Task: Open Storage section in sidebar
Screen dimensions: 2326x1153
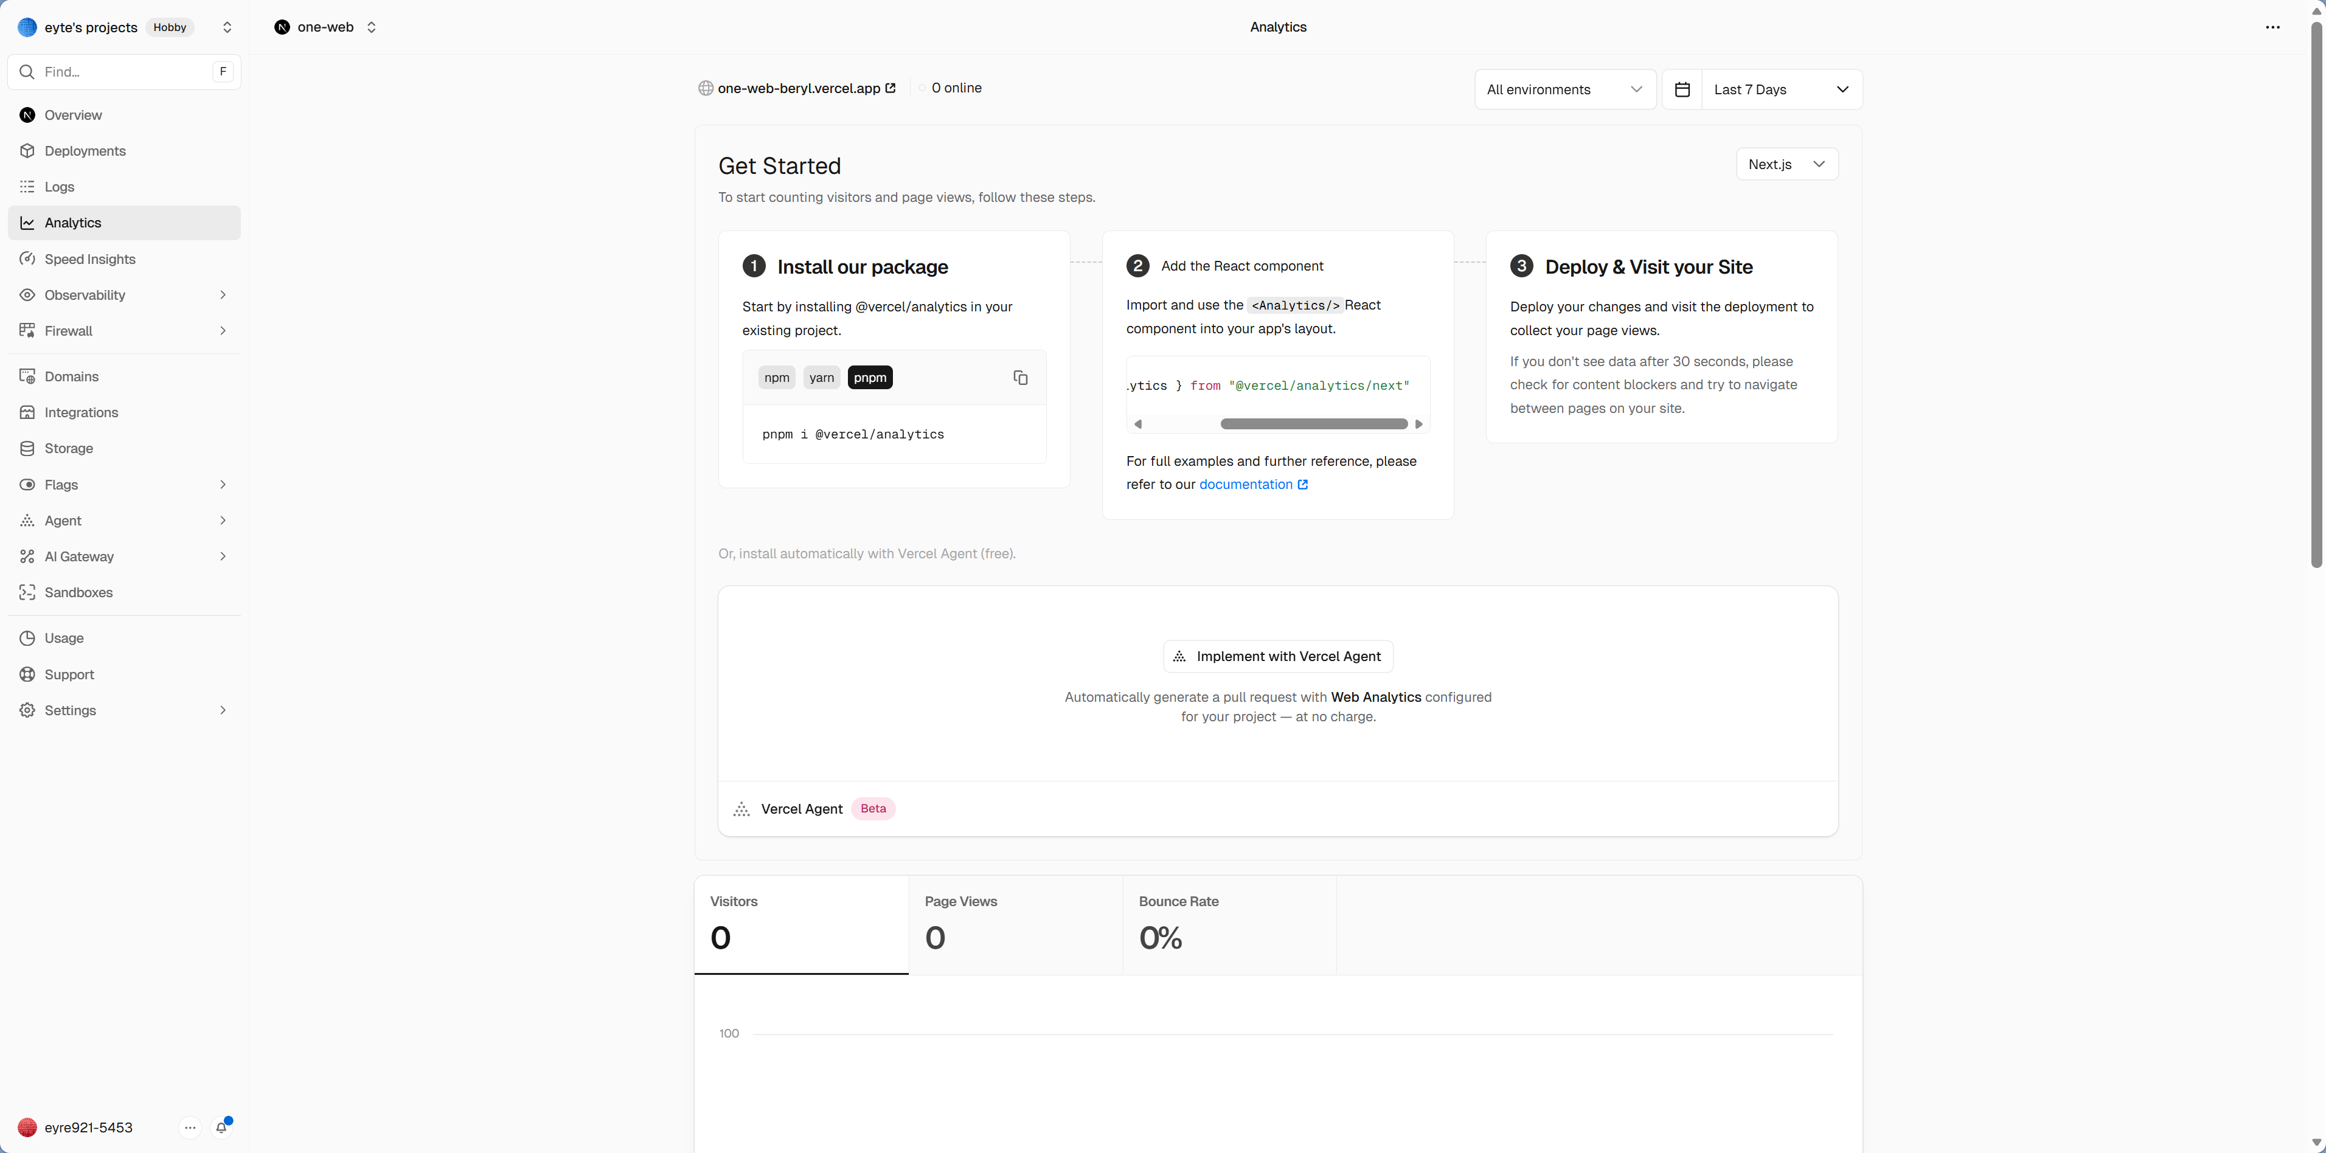Action: 69,449
